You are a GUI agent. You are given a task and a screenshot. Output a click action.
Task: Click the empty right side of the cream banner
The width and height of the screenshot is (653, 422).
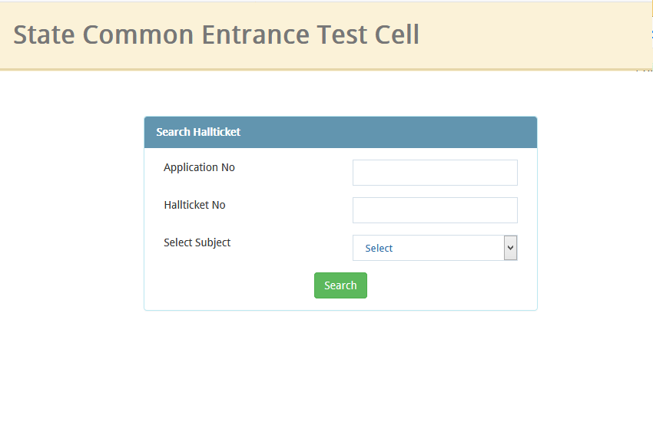coord(538,35)
